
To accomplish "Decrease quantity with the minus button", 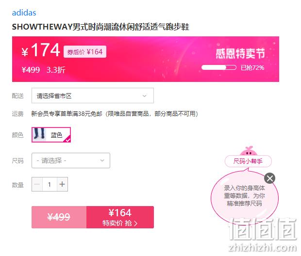I will (x=37, y=184).
